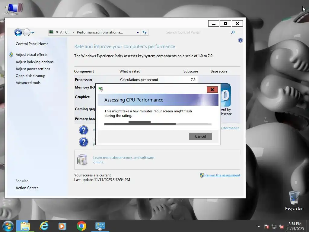This screenshot has height=232, width=309.
Task: Open Adjust power settings
Action: click(33, 69)
